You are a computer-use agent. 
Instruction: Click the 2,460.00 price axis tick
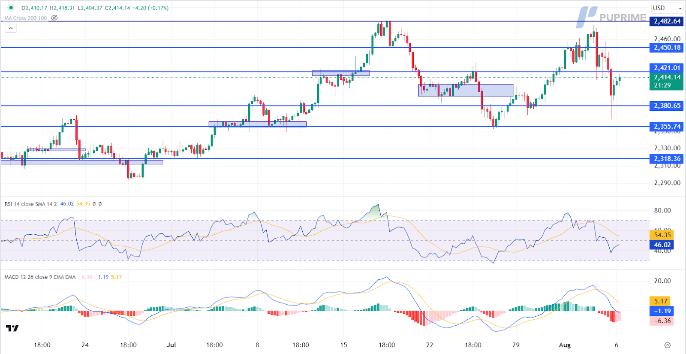[667, 39]
